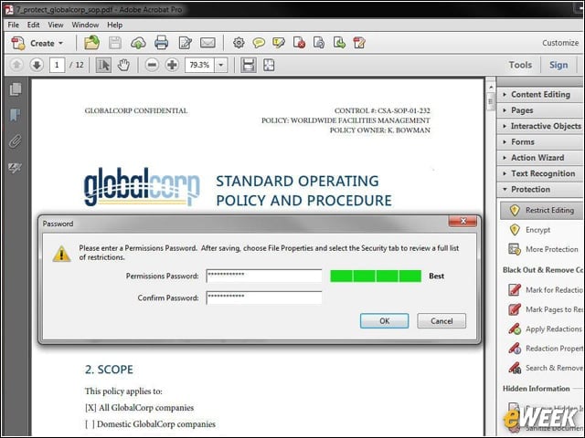Viewport: 585px width, 438px height.
Task: Expand the Pages section
Action: [540, 110]
